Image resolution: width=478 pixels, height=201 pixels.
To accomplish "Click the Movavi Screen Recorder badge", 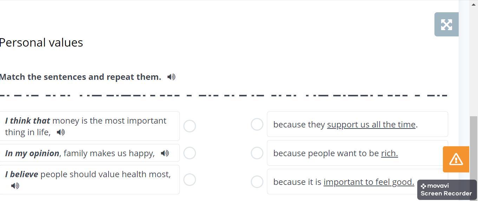I will pyautogui.click(x=447, y=190).
